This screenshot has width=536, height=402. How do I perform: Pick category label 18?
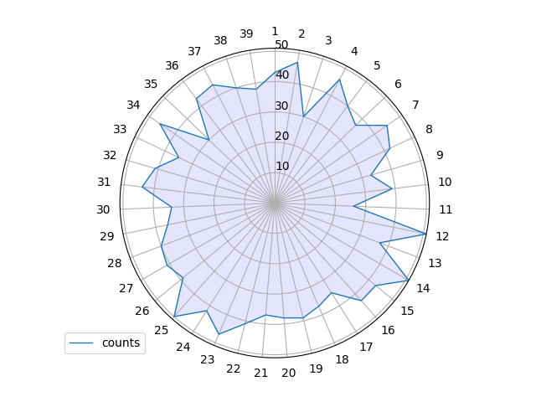click(x=342, y=359)
